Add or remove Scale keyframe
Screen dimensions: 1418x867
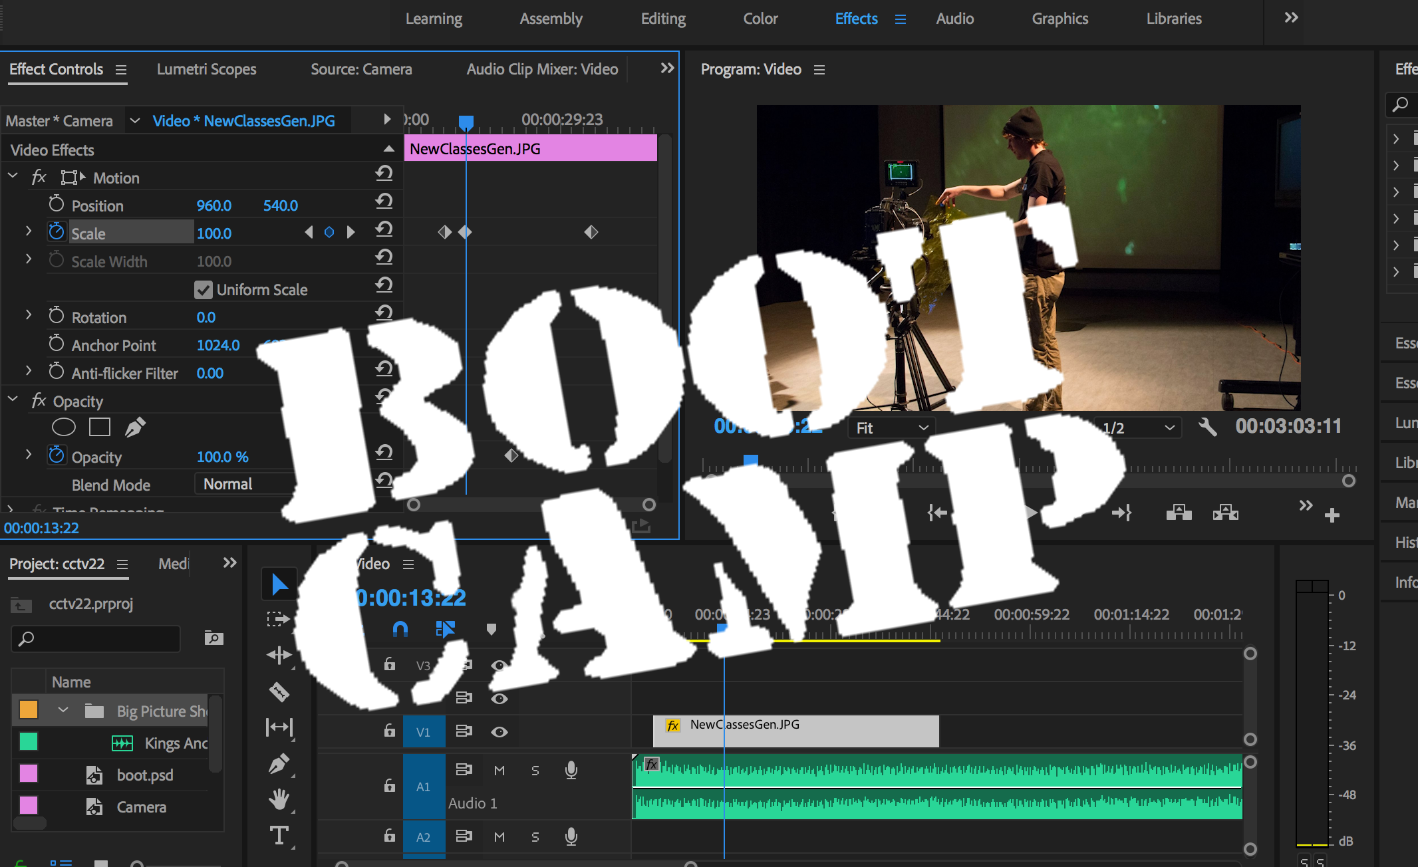pyautogui.click(x=329, y=232)
